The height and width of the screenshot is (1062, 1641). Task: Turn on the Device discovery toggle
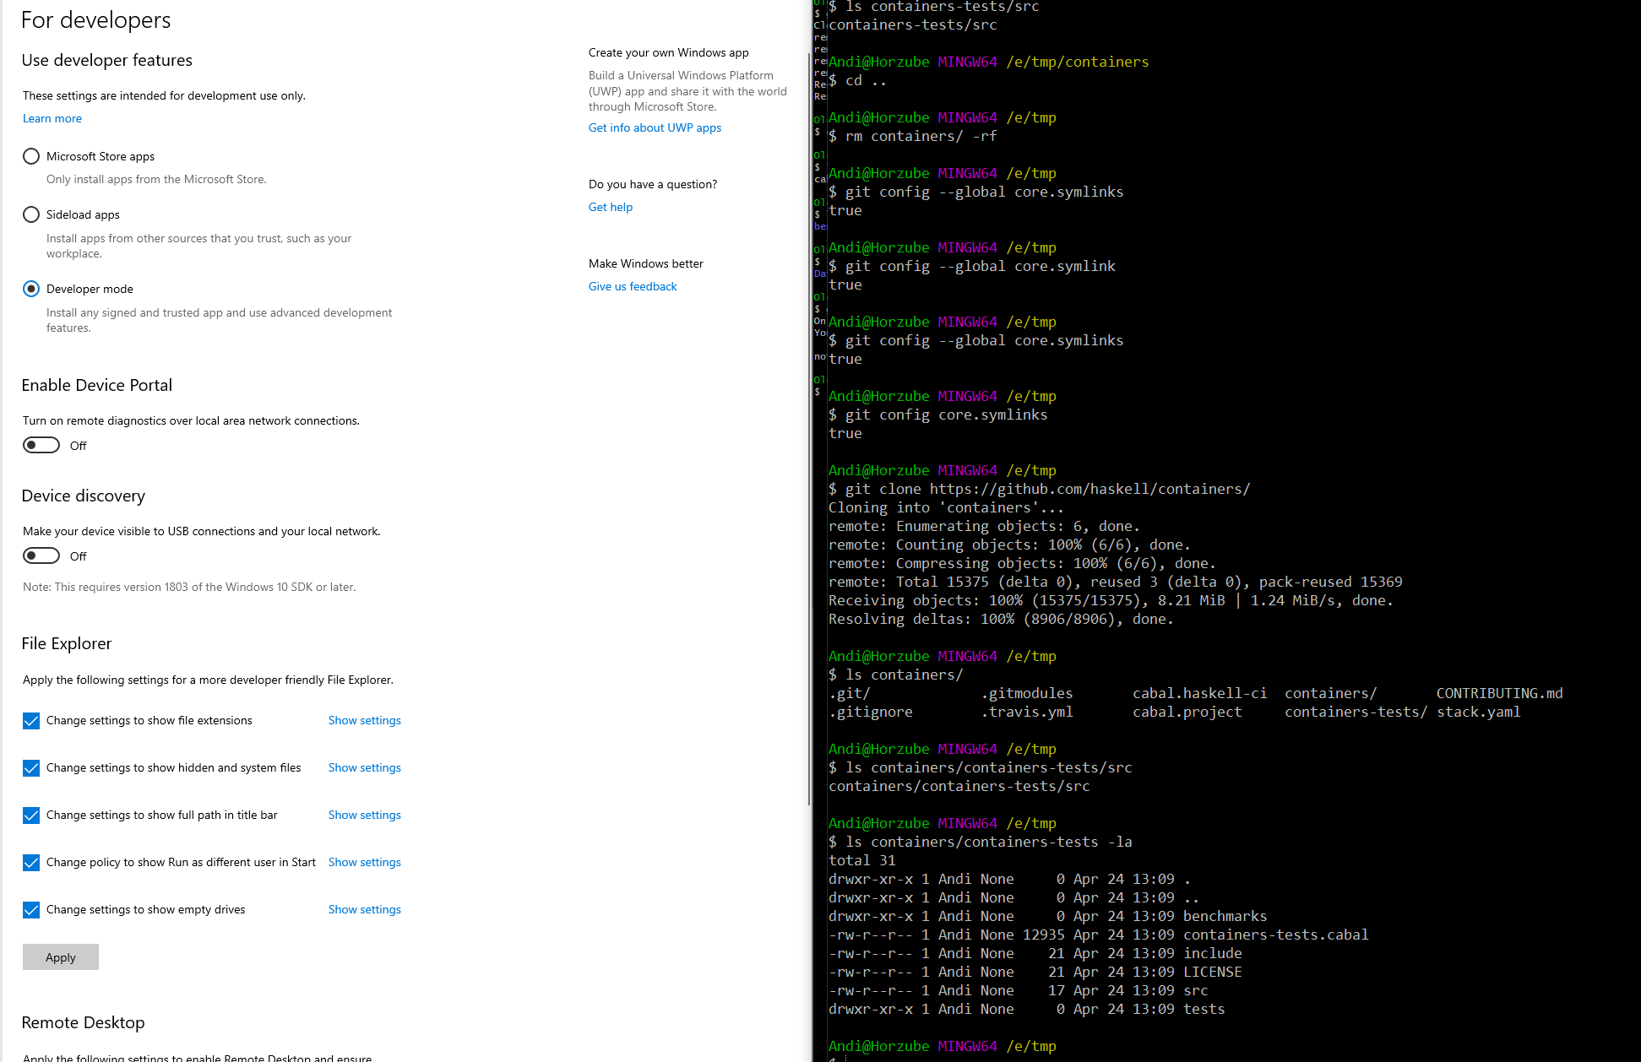[x=41, y=555]
